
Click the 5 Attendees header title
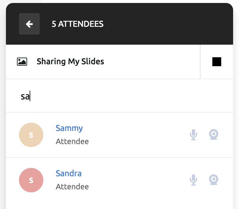pyautogui.click(x=78, y=24)
